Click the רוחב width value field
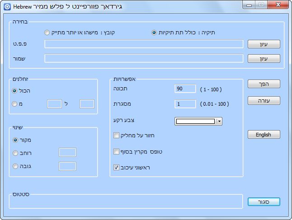Screen dimensions: 292x220 67,152
